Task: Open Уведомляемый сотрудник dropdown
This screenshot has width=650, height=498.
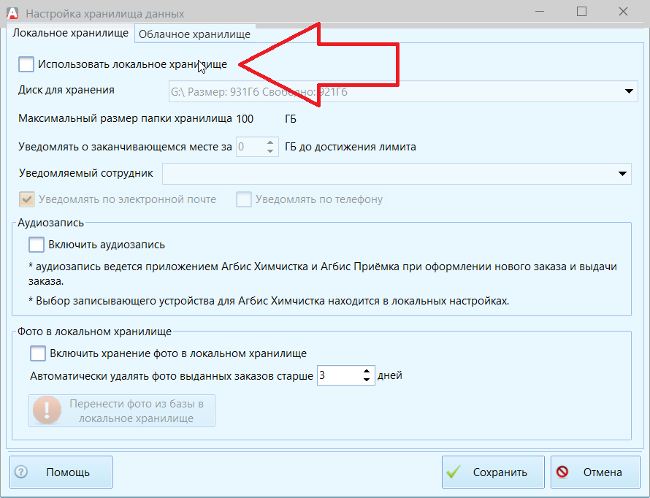Action: pyautogui.click(x=397, y=174)
